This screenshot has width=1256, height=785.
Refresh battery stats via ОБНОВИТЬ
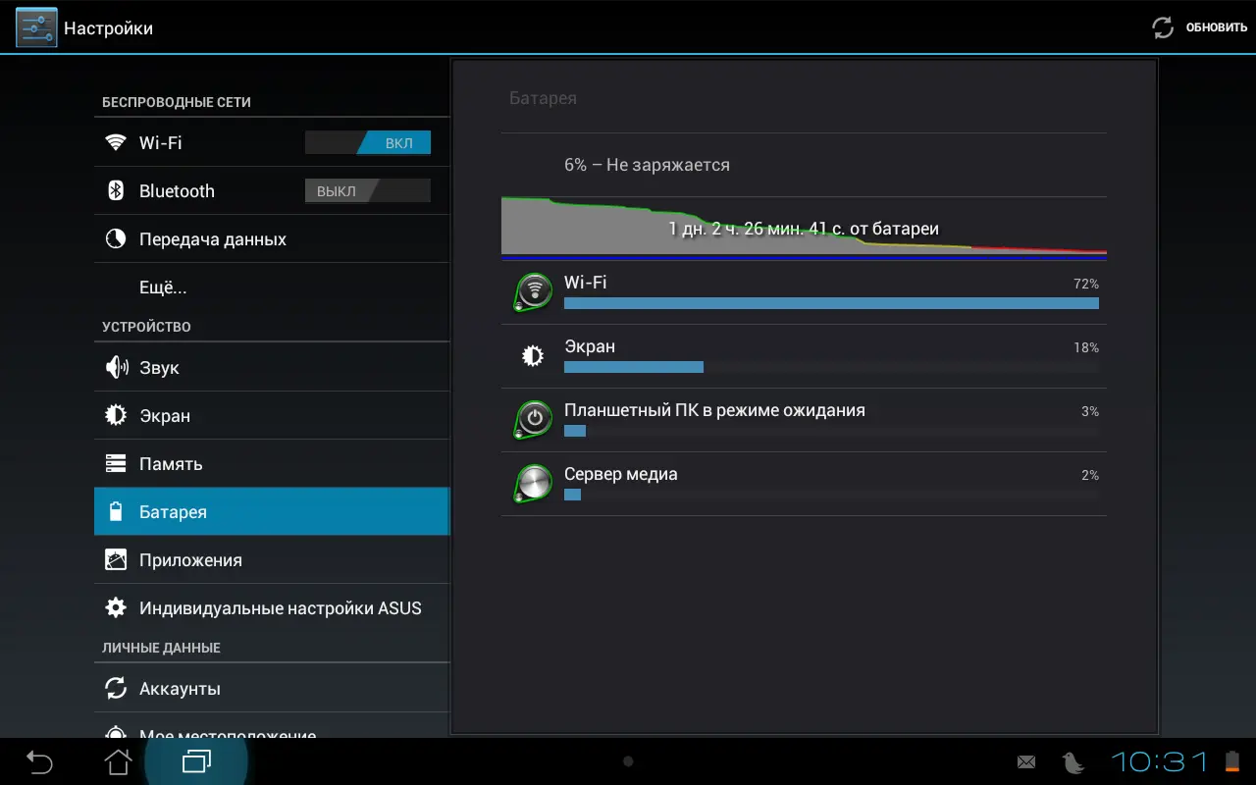coord(1216,27)
